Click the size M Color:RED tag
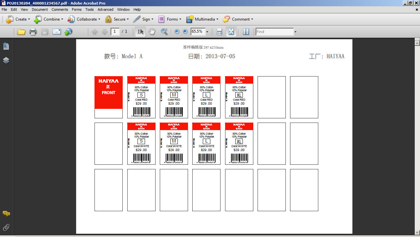Image resolution: width=420 pixels, height=237 pixels. [x=174, y=97]
